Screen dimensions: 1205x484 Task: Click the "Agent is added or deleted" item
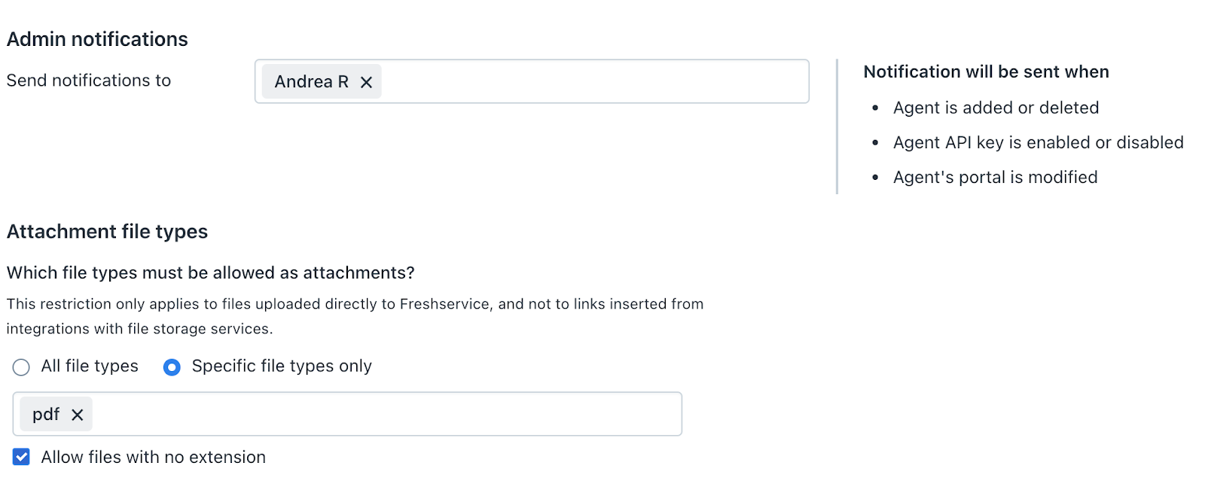[996, 108]
